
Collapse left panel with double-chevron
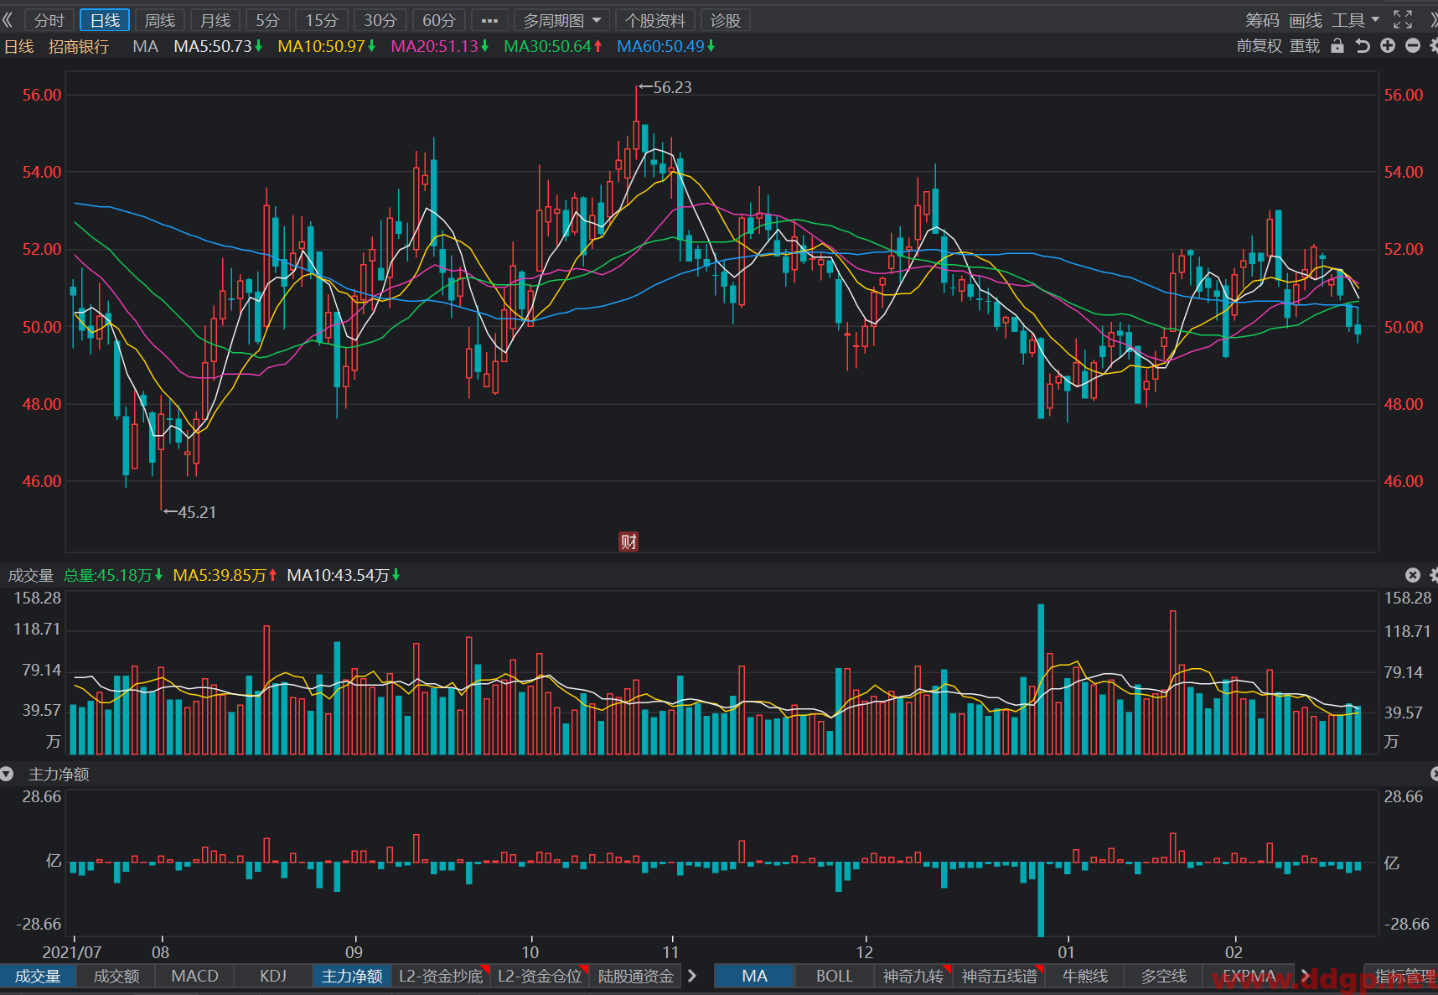[8, 20]
